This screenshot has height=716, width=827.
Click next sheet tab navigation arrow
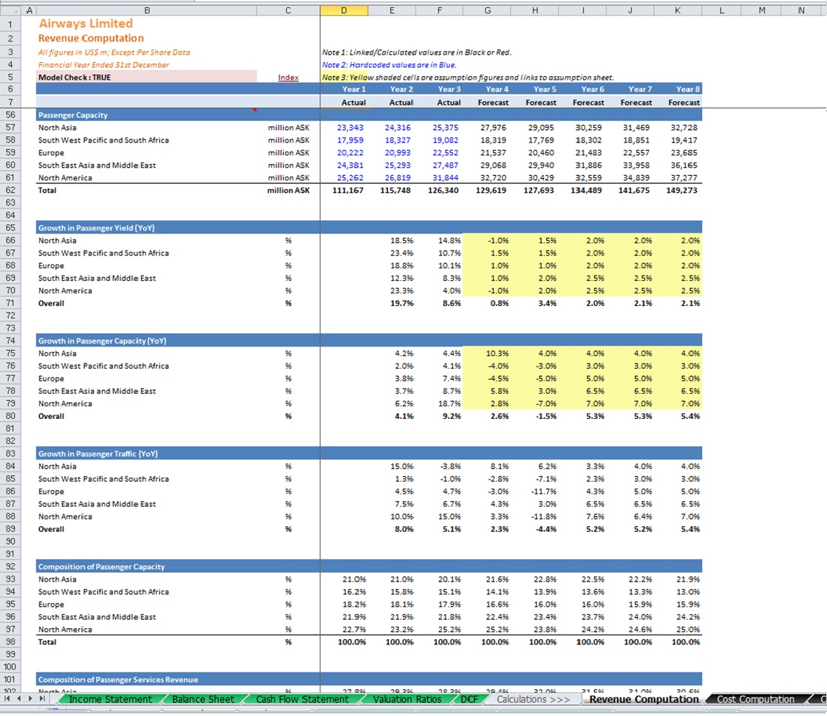[30, 698]
